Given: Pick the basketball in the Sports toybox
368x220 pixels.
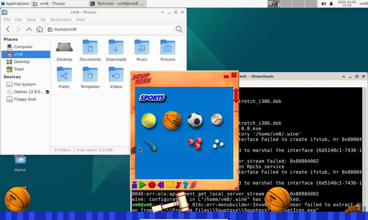Looking at the screenshot, I should [x=172, y=120].
